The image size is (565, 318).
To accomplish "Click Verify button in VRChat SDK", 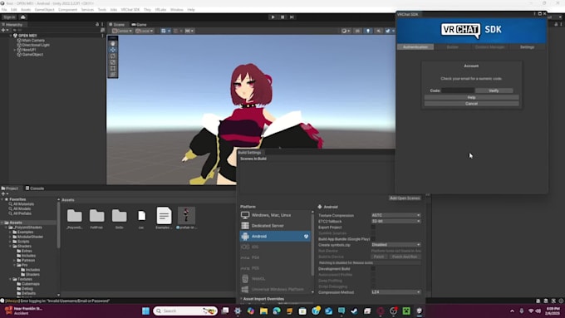I will 494,91.
